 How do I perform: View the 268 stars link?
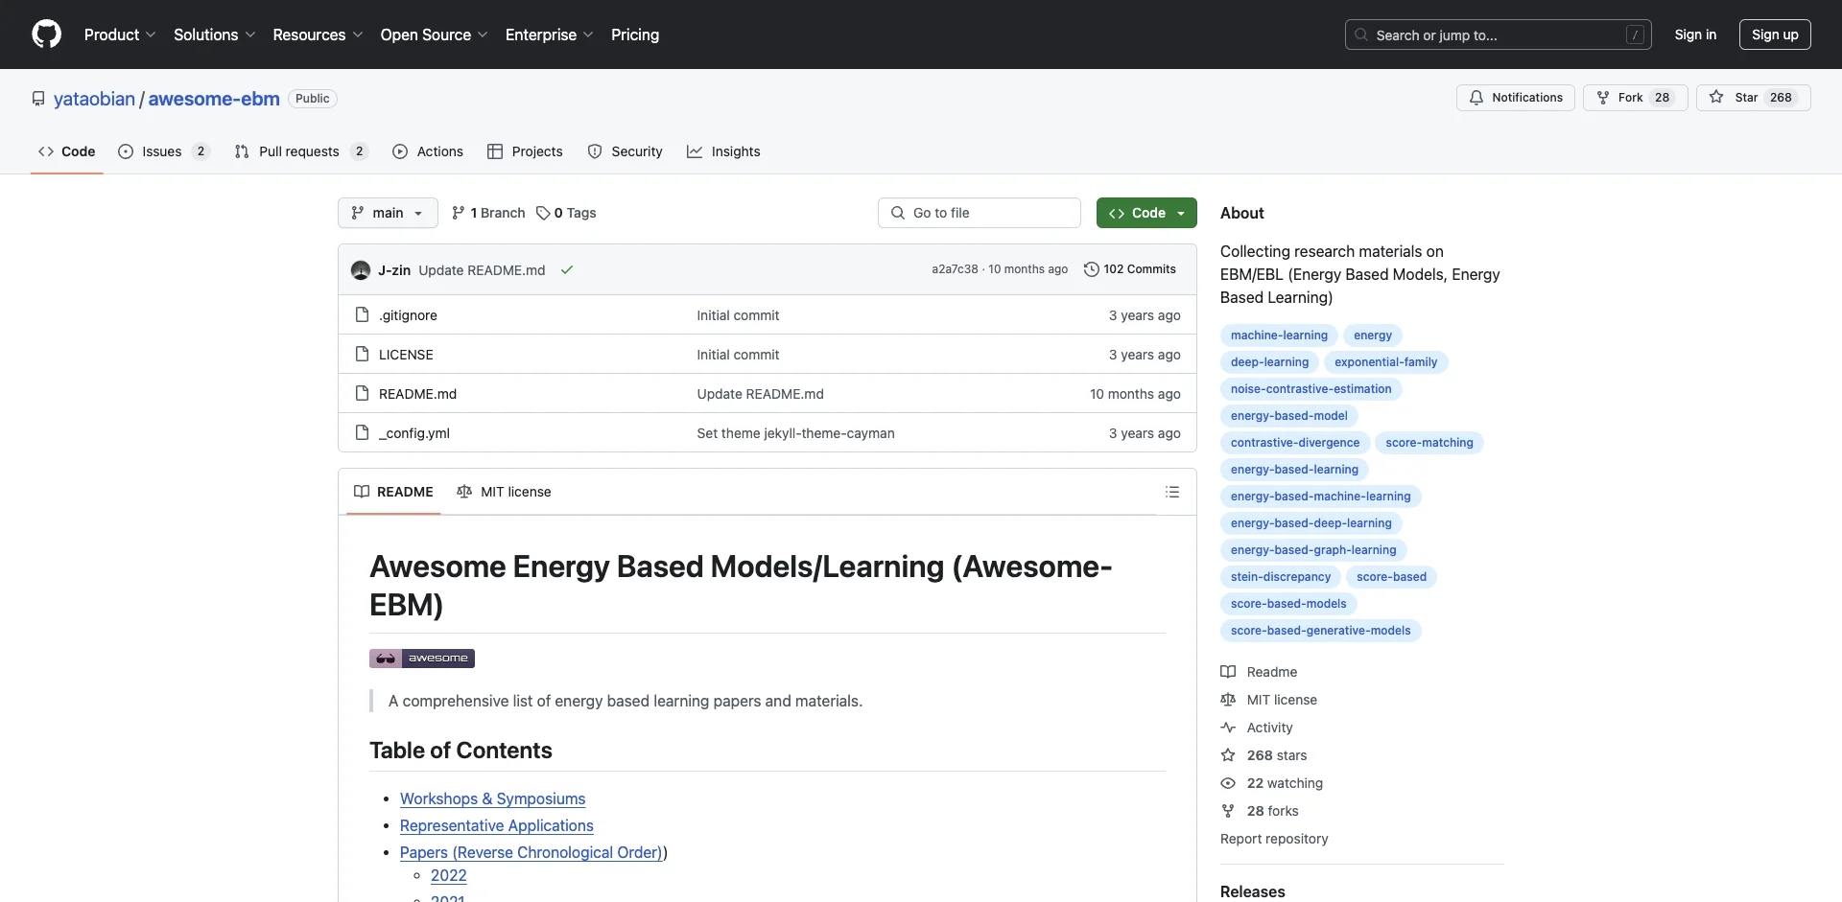pos(1263,755)
